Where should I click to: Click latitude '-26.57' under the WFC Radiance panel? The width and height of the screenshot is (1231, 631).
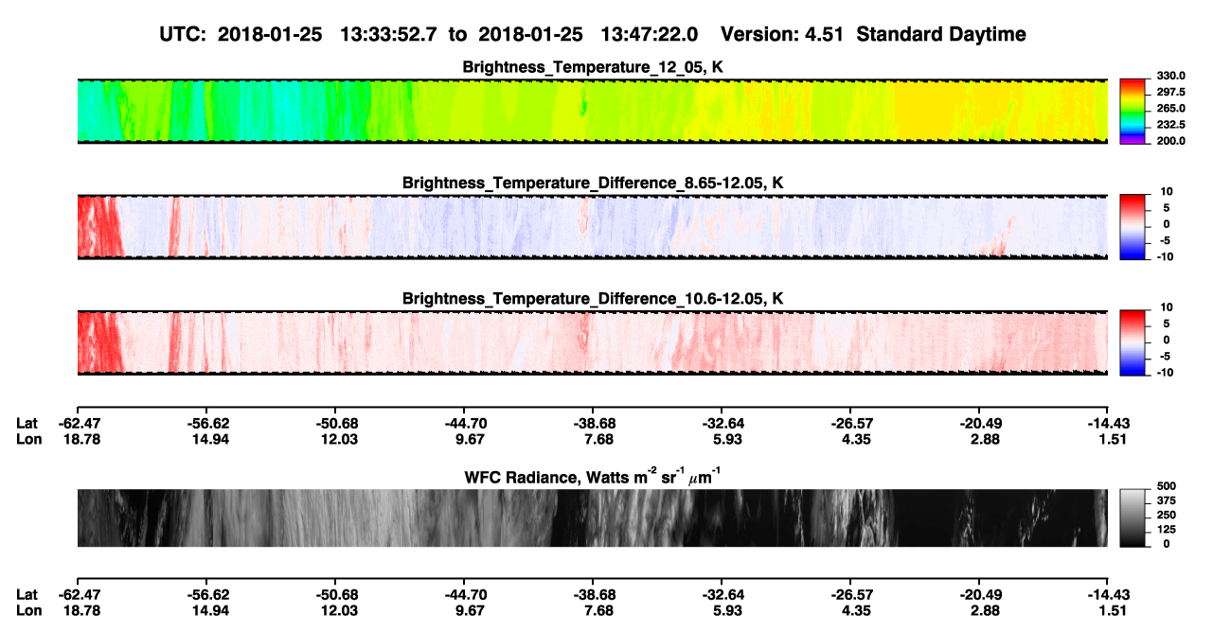850,595
